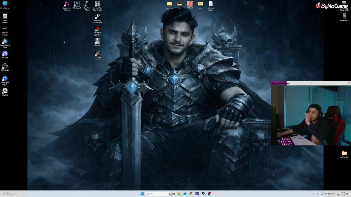351x197 pixels.
Task: Open File Explorer from the taskbar
Action: (179, 194)
